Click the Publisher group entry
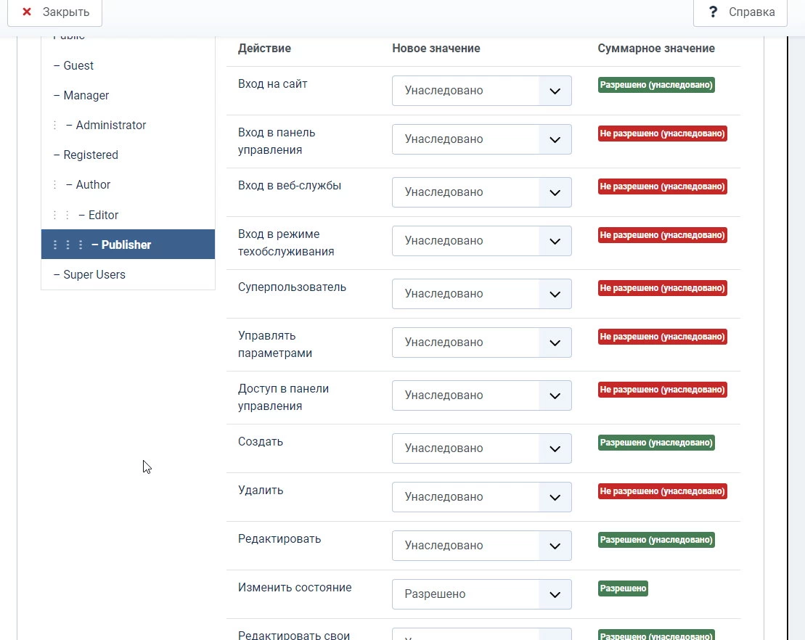The image size is (805, 640). pos(128,245)
